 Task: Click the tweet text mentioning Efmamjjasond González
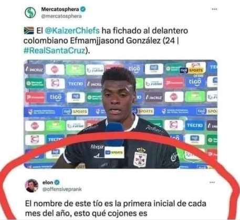pos(106,40)
